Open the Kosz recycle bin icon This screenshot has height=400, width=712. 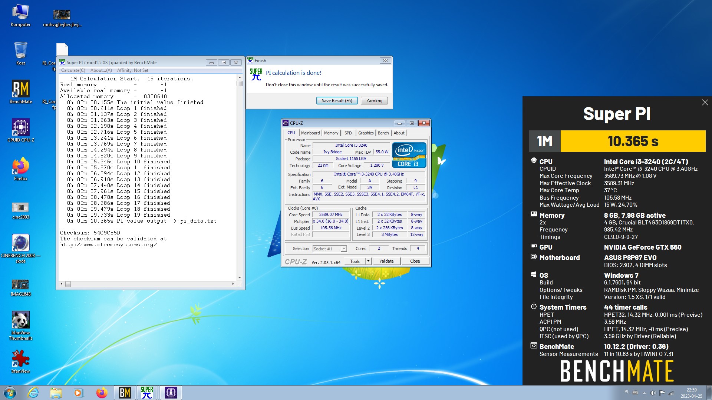click(20, 53)
